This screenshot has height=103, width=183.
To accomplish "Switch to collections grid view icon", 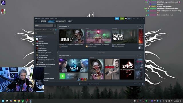I will point(55,26).
